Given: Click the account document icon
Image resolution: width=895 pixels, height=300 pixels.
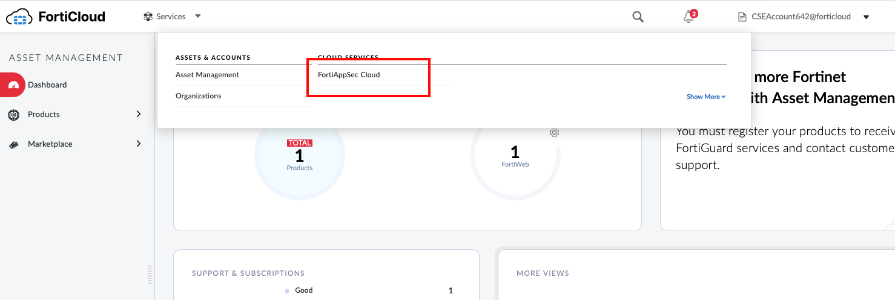Looking at the screenshot, I should point(742,17).
